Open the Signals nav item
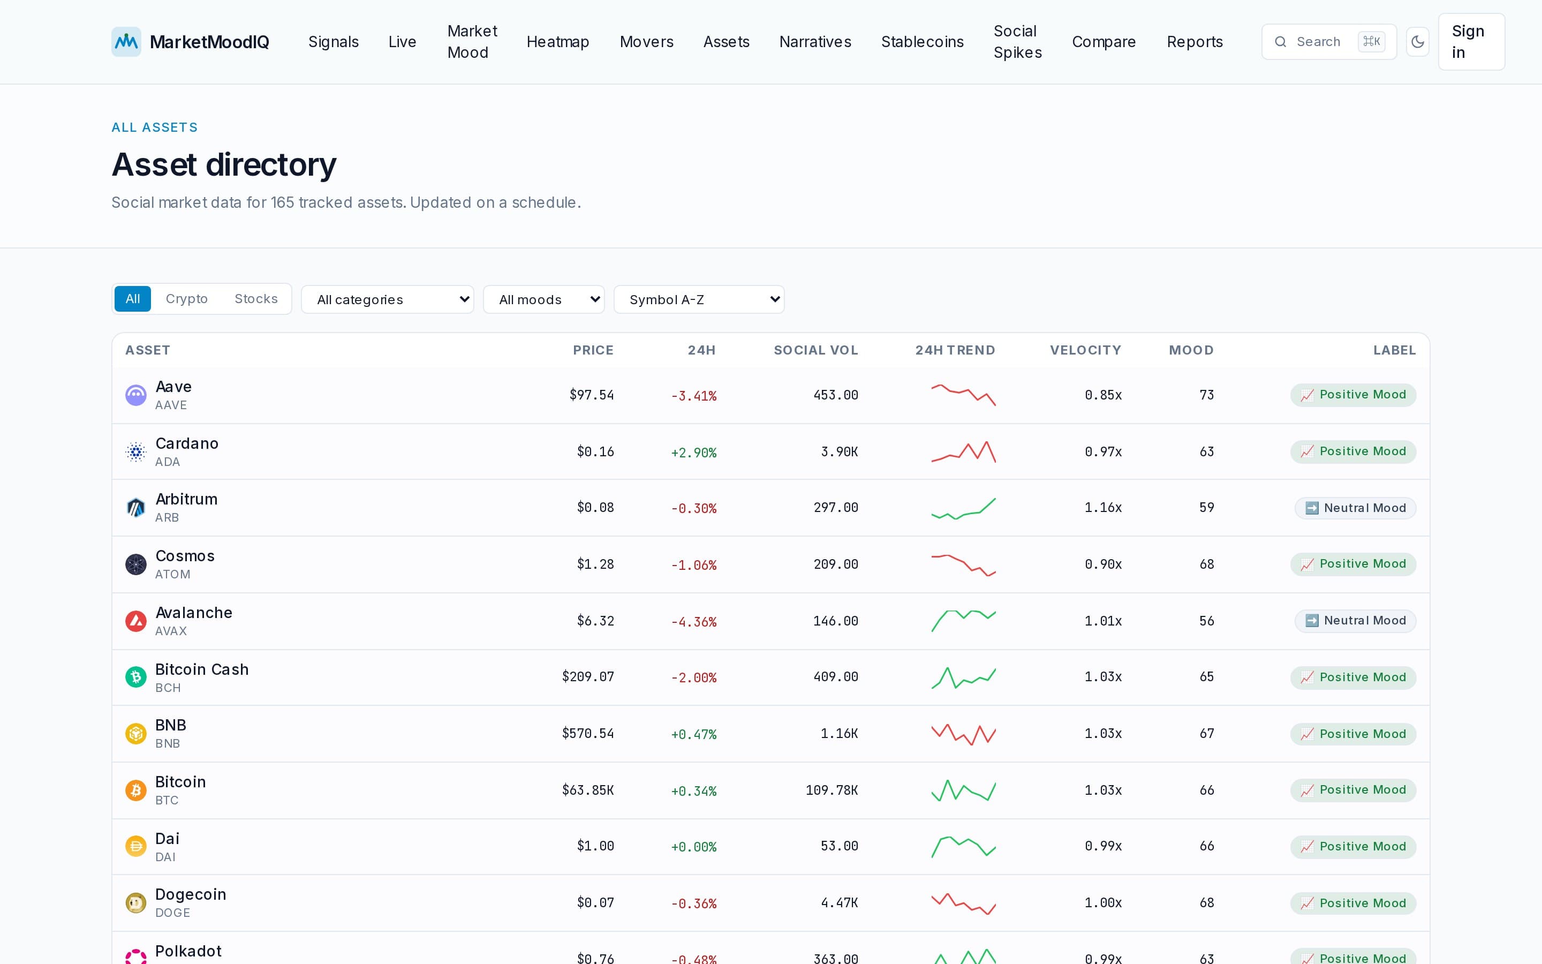Screen dimensions: 1542x964 pos(333,42)
